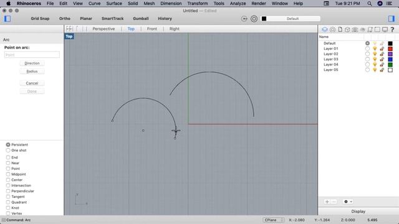This screenshot has width=399, height=224.
Task: Click the Direction option button
Action: pyautogui.click(x=32, y=63)
